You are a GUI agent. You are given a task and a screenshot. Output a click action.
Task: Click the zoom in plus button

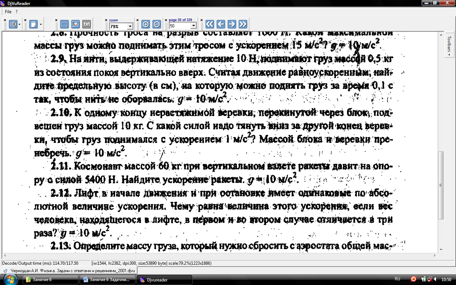[145, 24]
